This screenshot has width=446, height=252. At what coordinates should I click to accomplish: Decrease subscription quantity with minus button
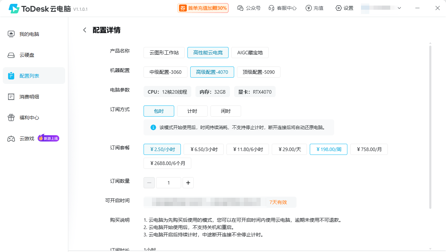tap(149, 183)
